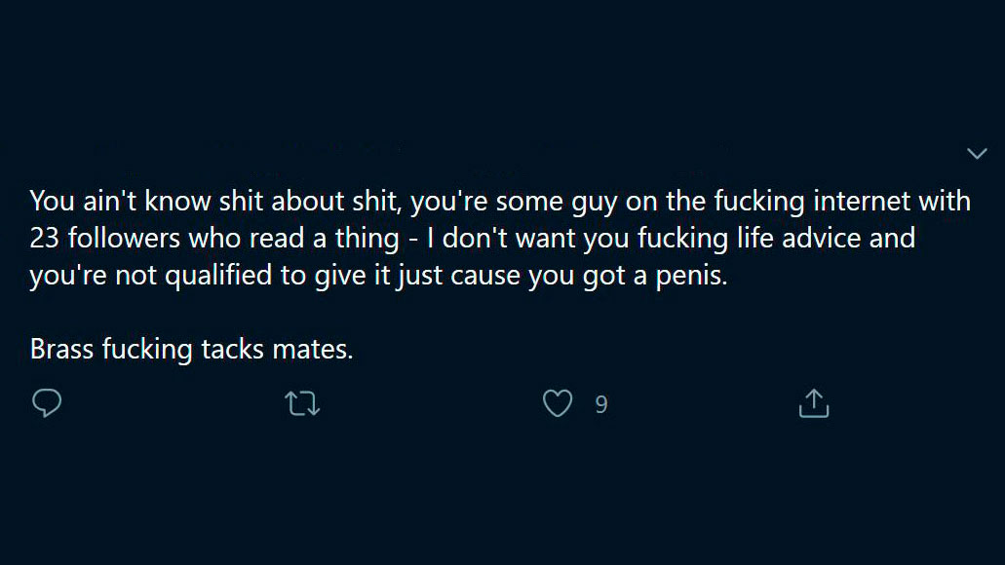The height and width of the screenshot is (565, 1005).
Task: Click the line beginning '23 followers who read'
Action: click(x=473, y=239)
